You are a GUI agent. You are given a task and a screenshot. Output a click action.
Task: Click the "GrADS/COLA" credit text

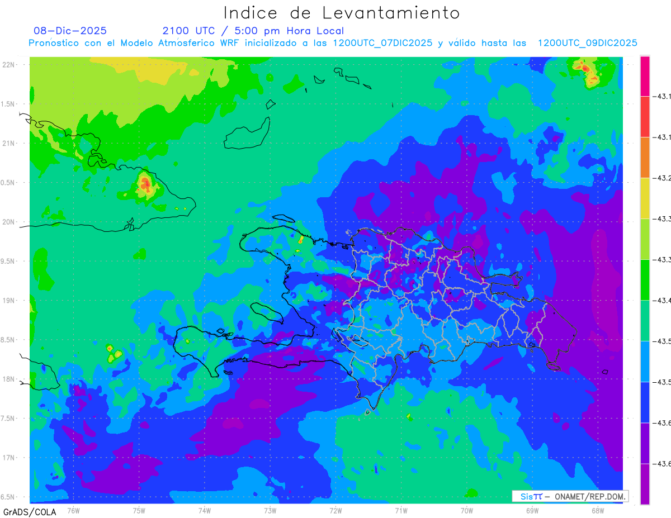pos(30,512)
